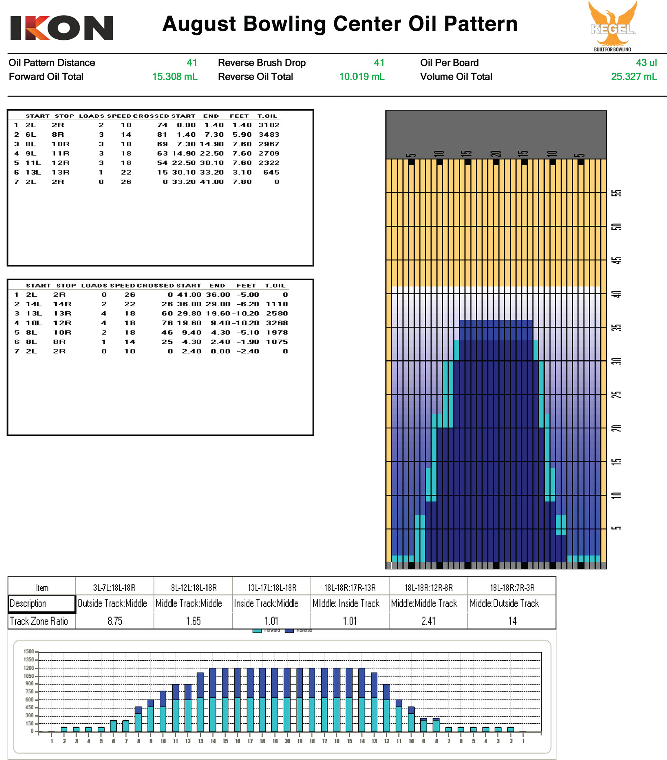Image resolution: width=667 pixels, height=760 pixels.
Task: Click the 1500 label on chart axis
Action: [29, 652]
